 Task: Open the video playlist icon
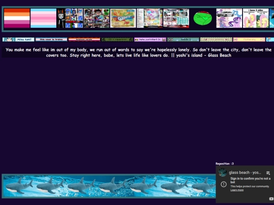268,173
